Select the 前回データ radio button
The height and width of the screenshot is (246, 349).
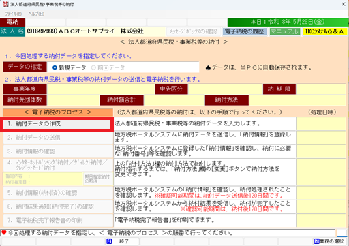[x=108, y=67]
